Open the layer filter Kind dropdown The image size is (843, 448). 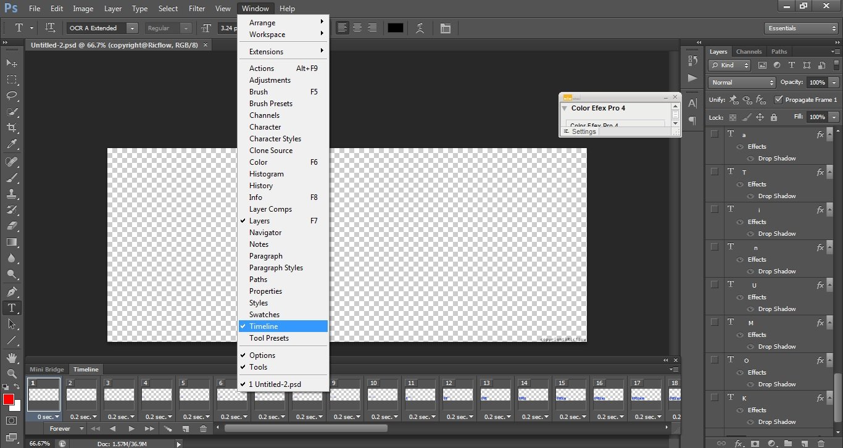[x=729, y=65]
